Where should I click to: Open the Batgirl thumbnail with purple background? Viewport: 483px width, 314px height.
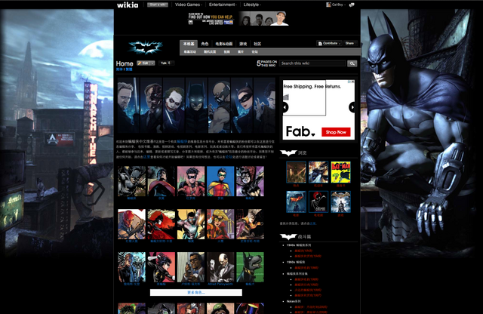coord(250,181)
